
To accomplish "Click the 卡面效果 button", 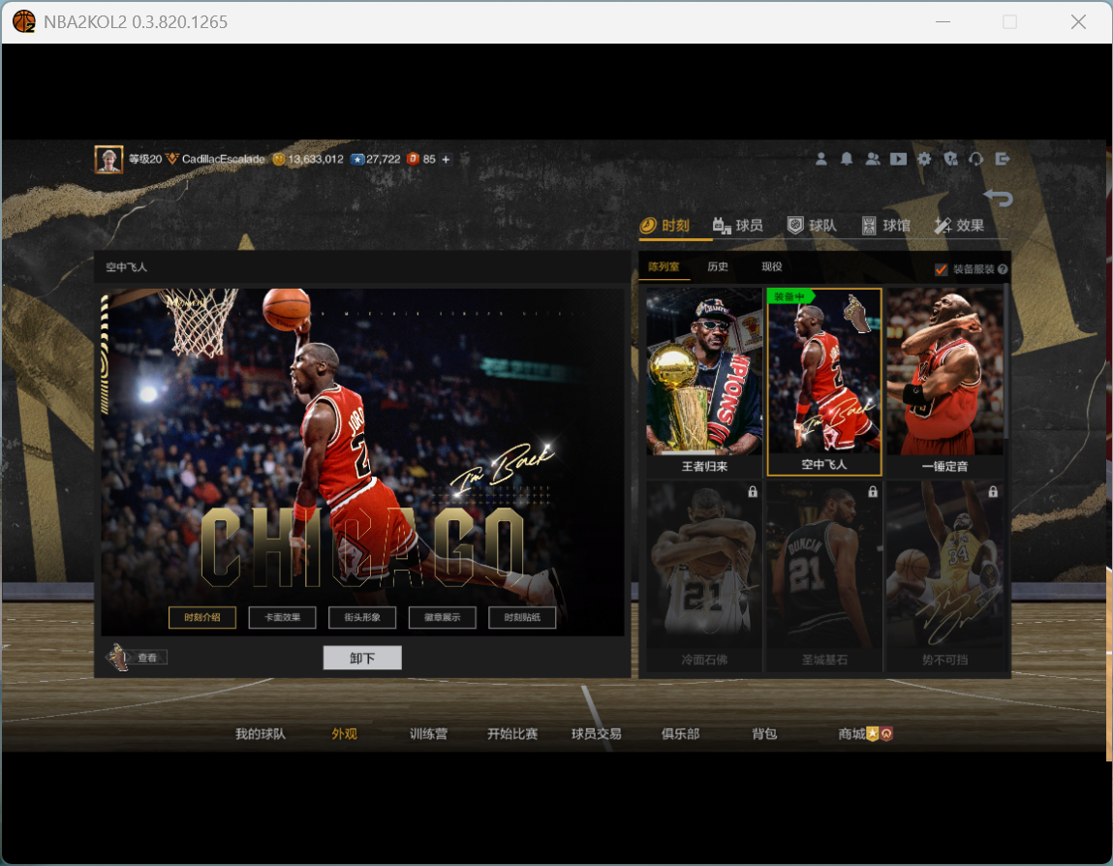I will point(283,618).
